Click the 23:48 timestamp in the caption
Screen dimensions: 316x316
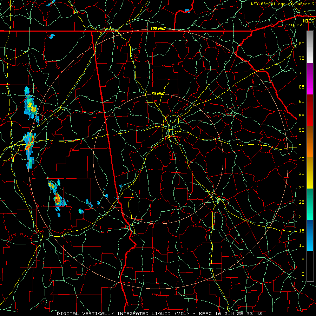tap(254, 314)
